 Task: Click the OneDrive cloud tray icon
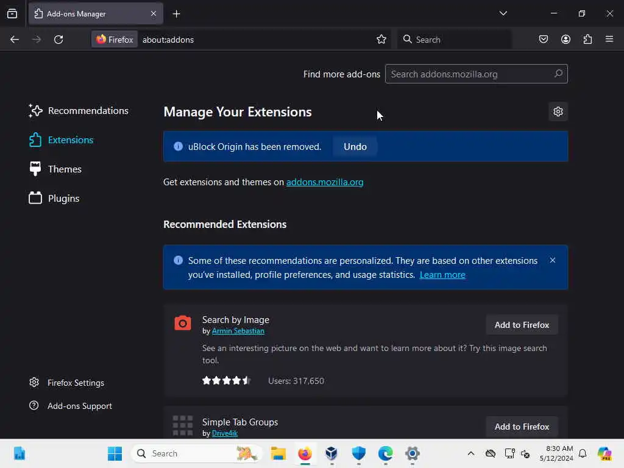point(491,453)
